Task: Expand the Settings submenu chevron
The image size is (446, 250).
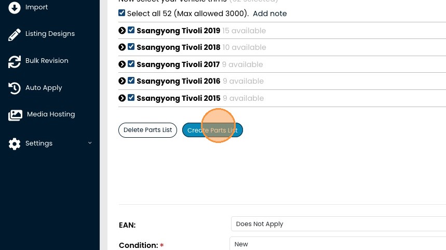Action: click(90, 143)
